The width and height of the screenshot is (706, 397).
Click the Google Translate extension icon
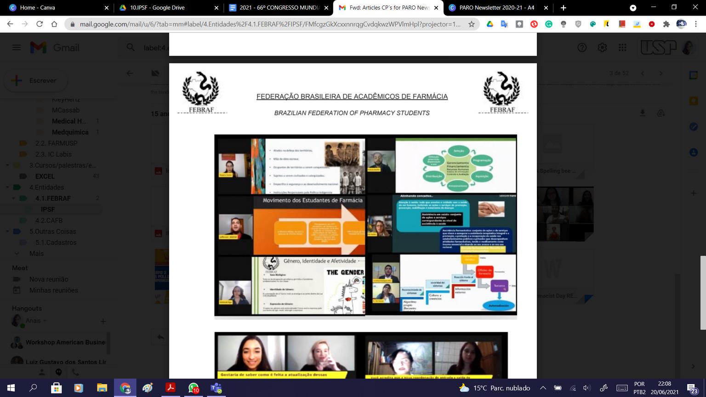[x=505, y=24]
